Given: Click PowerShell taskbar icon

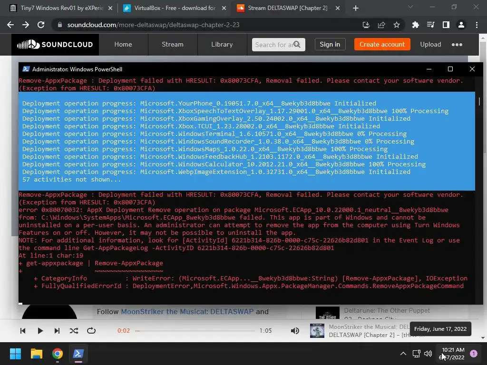Looking at the screenshot, I should pos(78,354).
